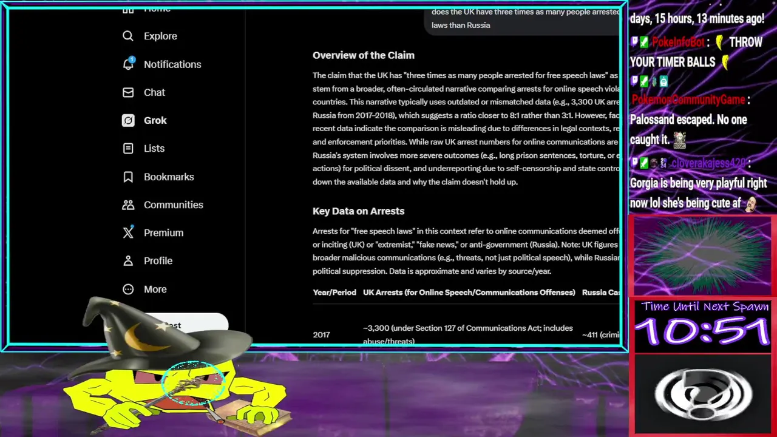Click the Lists icon in sidebar
Screen dimensions: 777x437
point(128,148)
